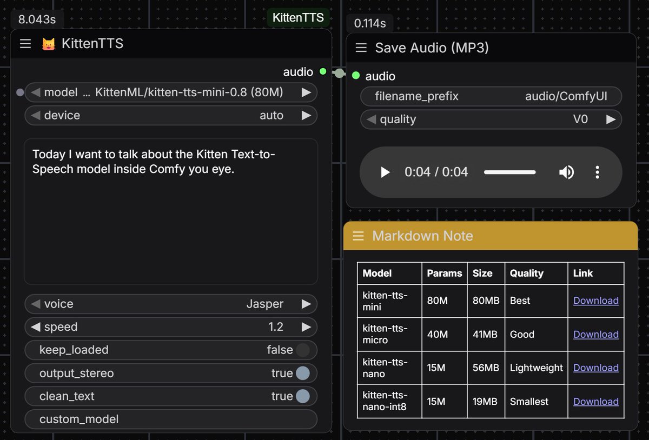Image resolution: width=649 pixels, height=440 pixels.
Task: Download the kitten-tts-nano-int8 model
Action: pyautogui.click(x=595, y=401)
